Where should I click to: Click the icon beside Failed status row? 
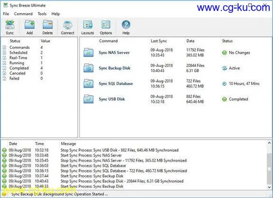5,78
